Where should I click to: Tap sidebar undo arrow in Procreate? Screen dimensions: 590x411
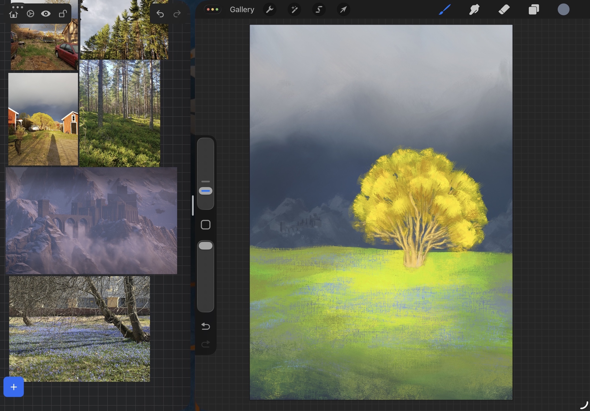206,326
